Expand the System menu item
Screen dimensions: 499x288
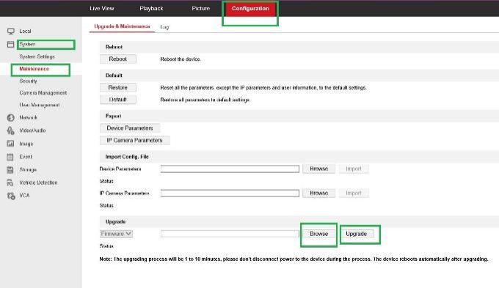click(27, 44)
